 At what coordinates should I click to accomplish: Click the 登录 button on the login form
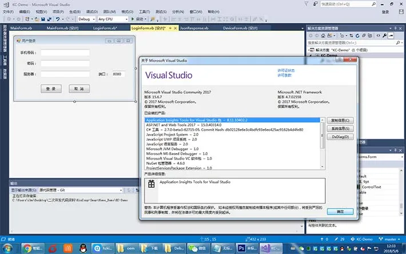51,89
